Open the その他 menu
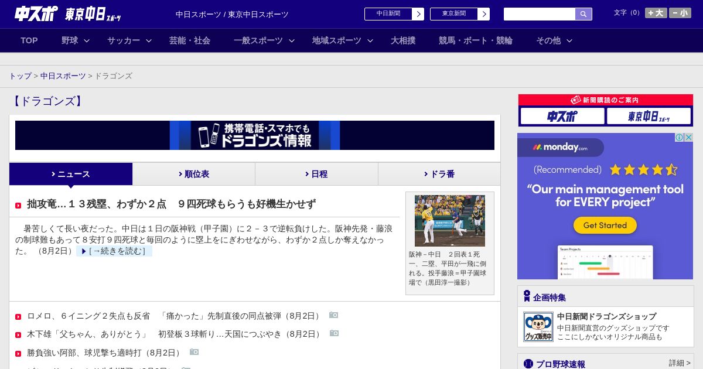The width and height of the screenshot is (703, 369). tap(548, 40)
